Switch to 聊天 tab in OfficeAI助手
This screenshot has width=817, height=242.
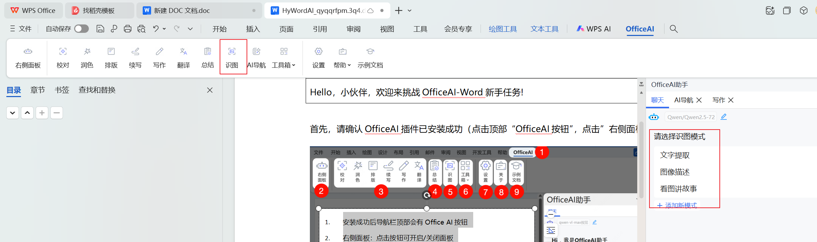(x=658, y=100)
